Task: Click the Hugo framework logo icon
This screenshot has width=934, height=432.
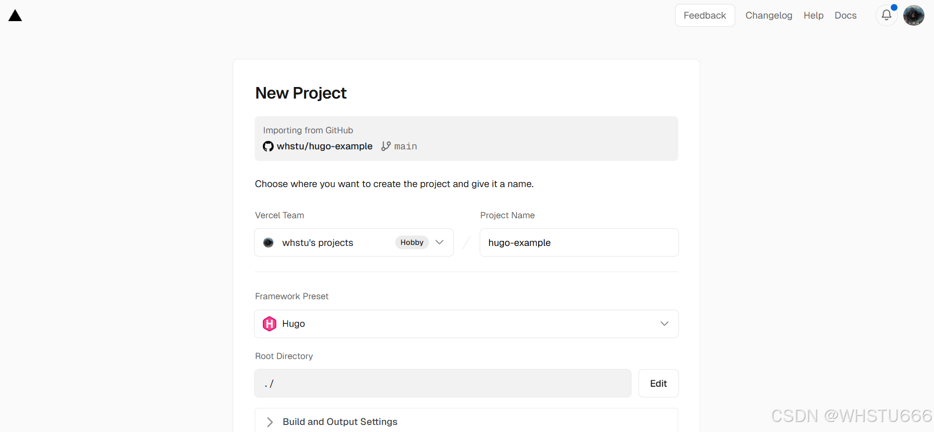Action: 270,324
